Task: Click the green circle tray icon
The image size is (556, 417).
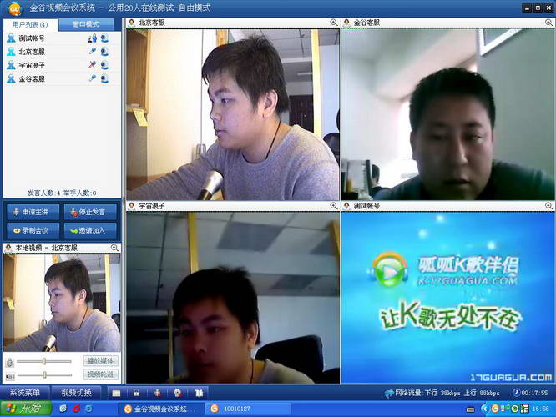Action: click(514, 409)
